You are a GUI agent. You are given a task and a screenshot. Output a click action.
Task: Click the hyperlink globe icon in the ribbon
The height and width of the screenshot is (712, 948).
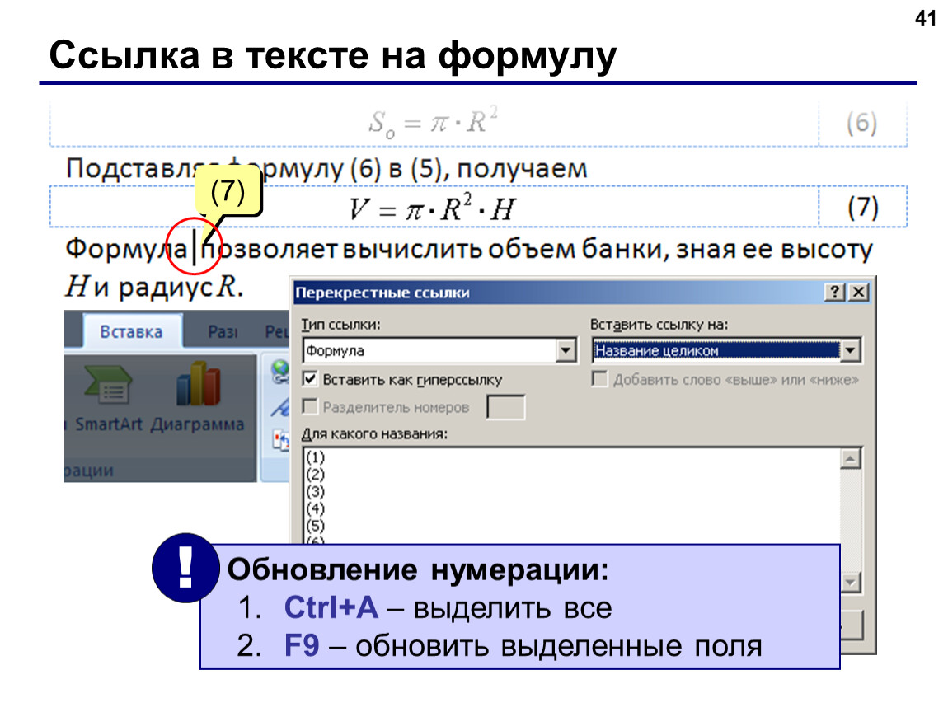coord(279,372)
